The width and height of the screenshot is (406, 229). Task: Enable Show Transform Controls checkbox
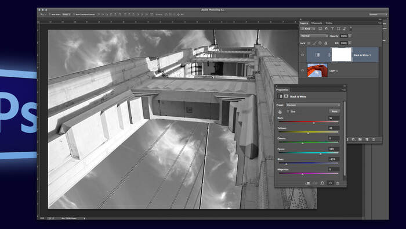(74, 15)
